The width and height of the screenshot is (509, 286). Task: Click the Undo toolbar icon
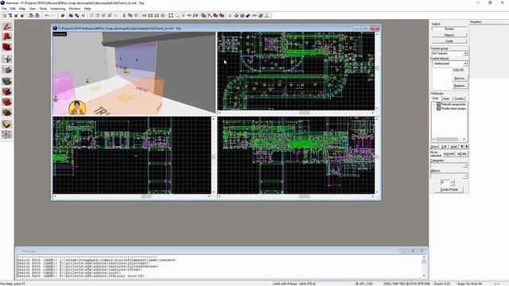point(47,16)
